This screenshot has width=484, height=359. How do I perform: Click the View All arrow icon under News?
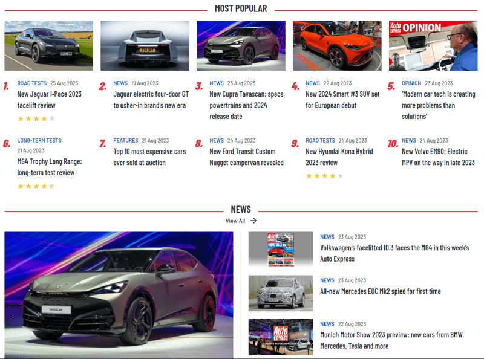253,221
